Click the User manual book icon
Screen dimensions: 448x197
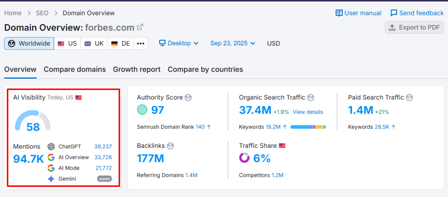339,13
